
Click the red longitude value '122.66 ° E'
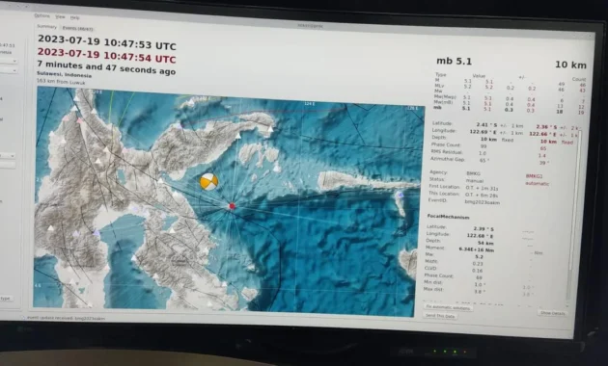pos(543,134)
